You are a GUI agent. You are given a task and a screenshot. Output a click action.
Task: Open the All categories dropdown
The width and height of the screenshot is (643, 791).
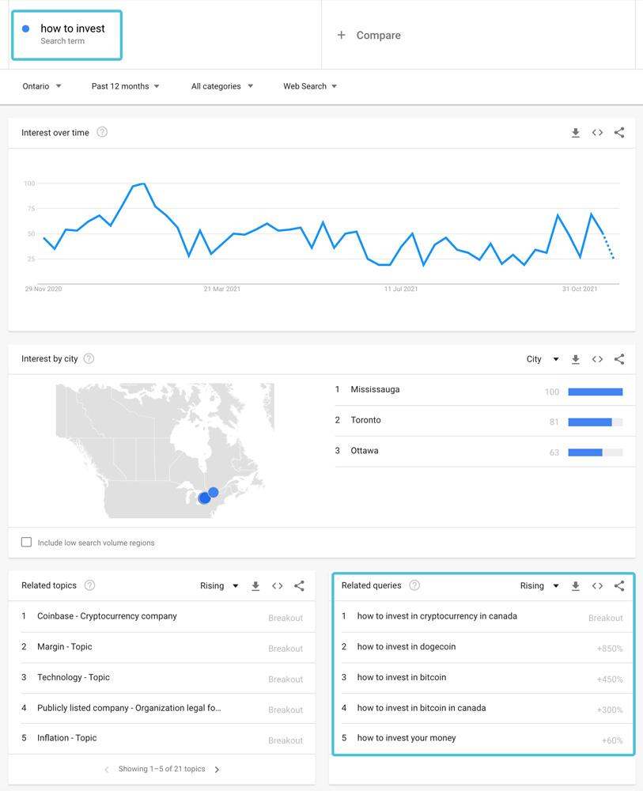pyautogui.click(x=222, y=86)
